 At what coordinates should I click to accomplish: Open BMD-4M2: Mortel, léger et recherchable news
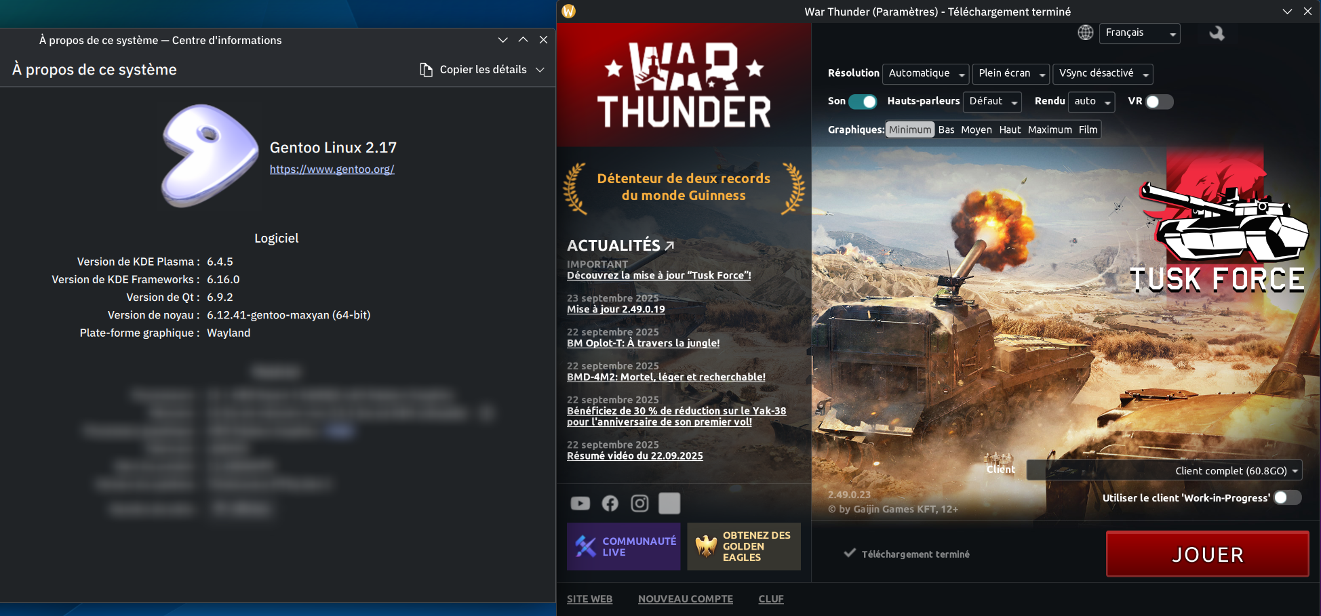(x=666, y=377)
